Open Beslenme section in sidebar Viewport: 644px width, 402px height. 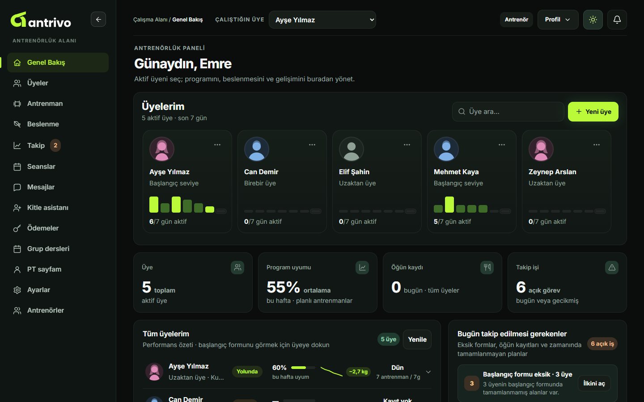pyautogui.click(x=58, y=124)
